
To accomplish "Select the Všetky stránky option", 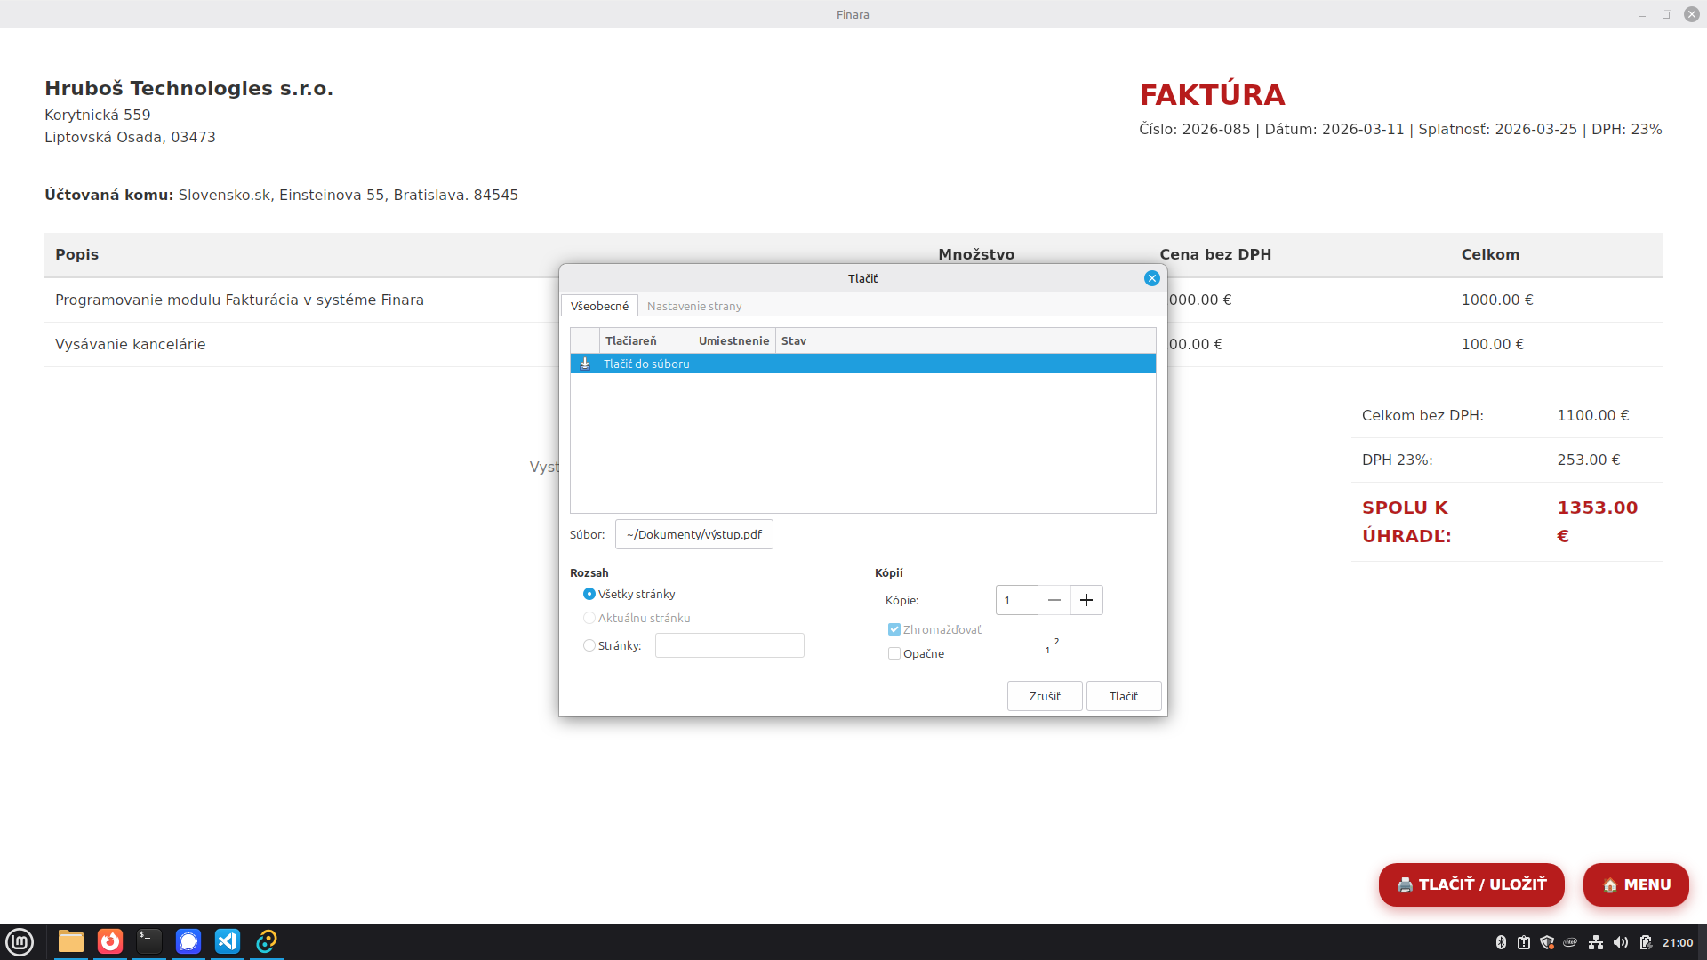I will 589,594.
